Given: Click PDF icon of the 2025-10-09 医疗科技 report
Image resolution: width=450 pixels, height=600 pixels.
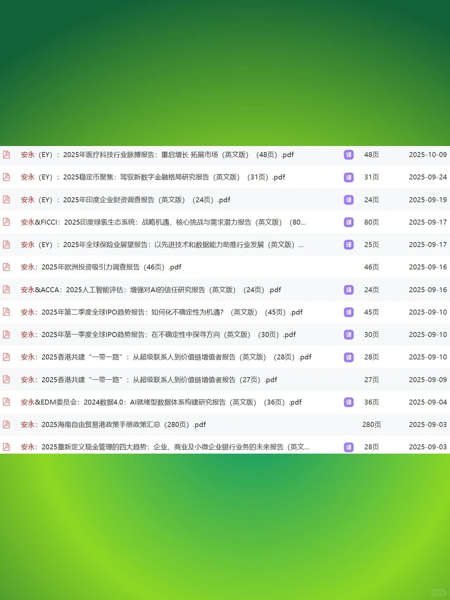Looking at the screenshot, I should coord(6,155).
